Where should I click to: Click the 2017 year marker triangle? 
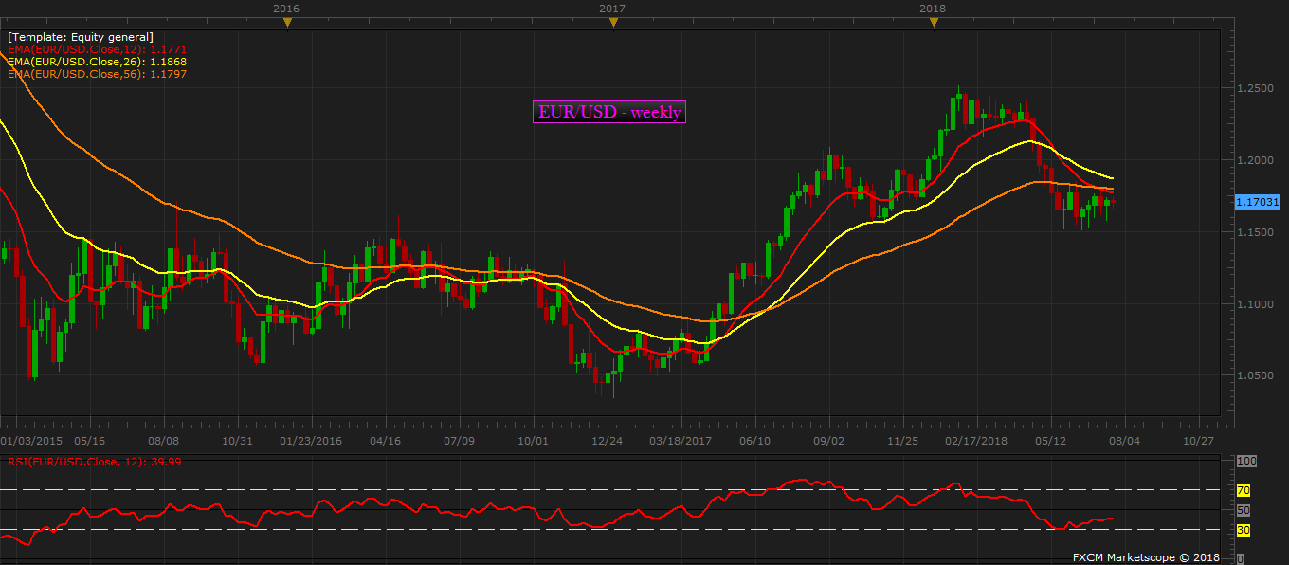coord(612,23)
